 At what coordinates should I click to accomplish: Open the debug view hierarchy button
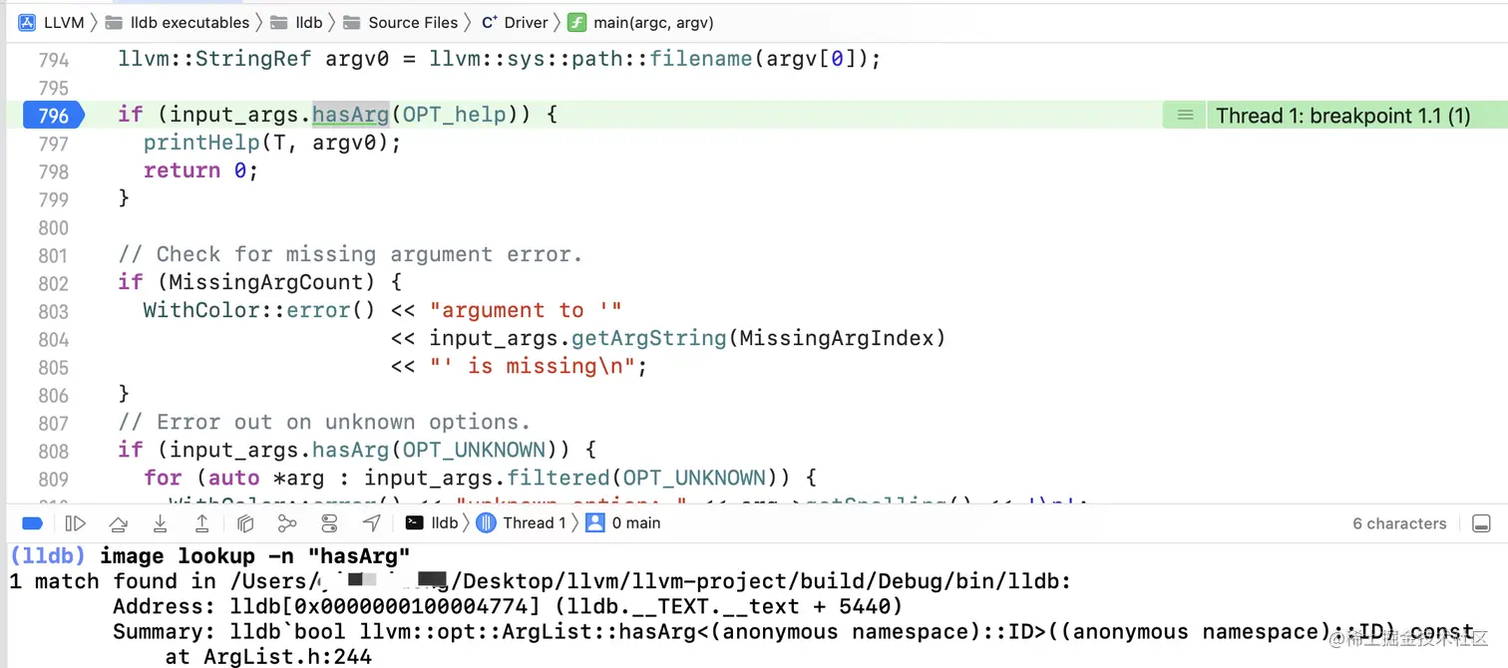click(x=245, y=523)
